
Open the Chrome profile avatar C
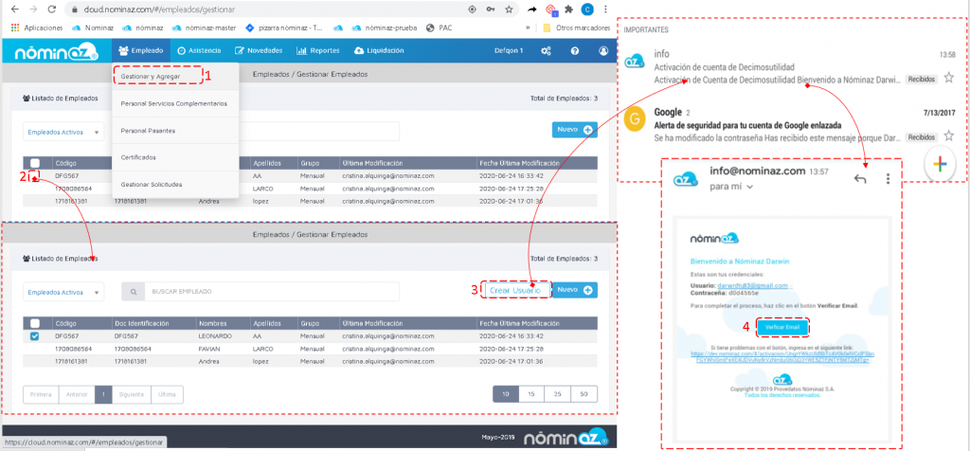(x=586, y=9)
